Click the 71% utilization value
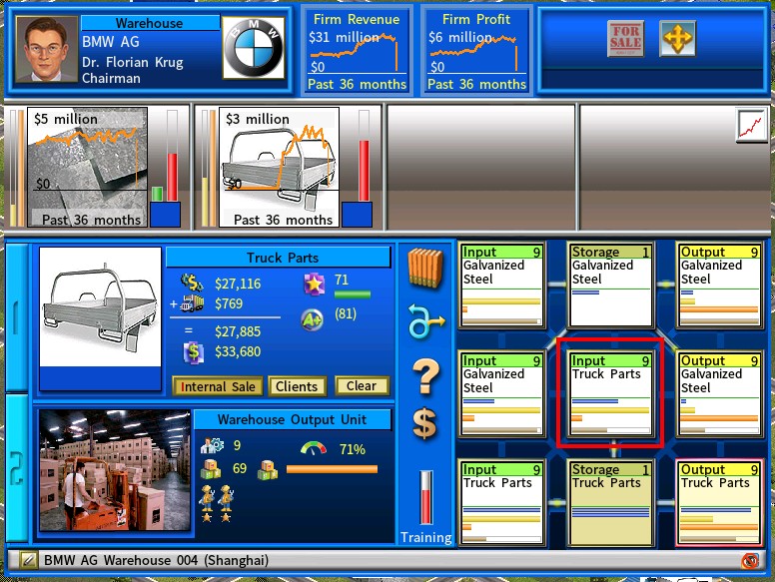The width and height of the screenshot is (775, 582). pyautogui.click(x=353, y=449)
